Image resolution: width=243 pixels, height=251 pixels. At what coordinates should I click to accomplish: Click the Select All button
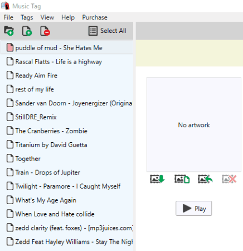[108, 31]
